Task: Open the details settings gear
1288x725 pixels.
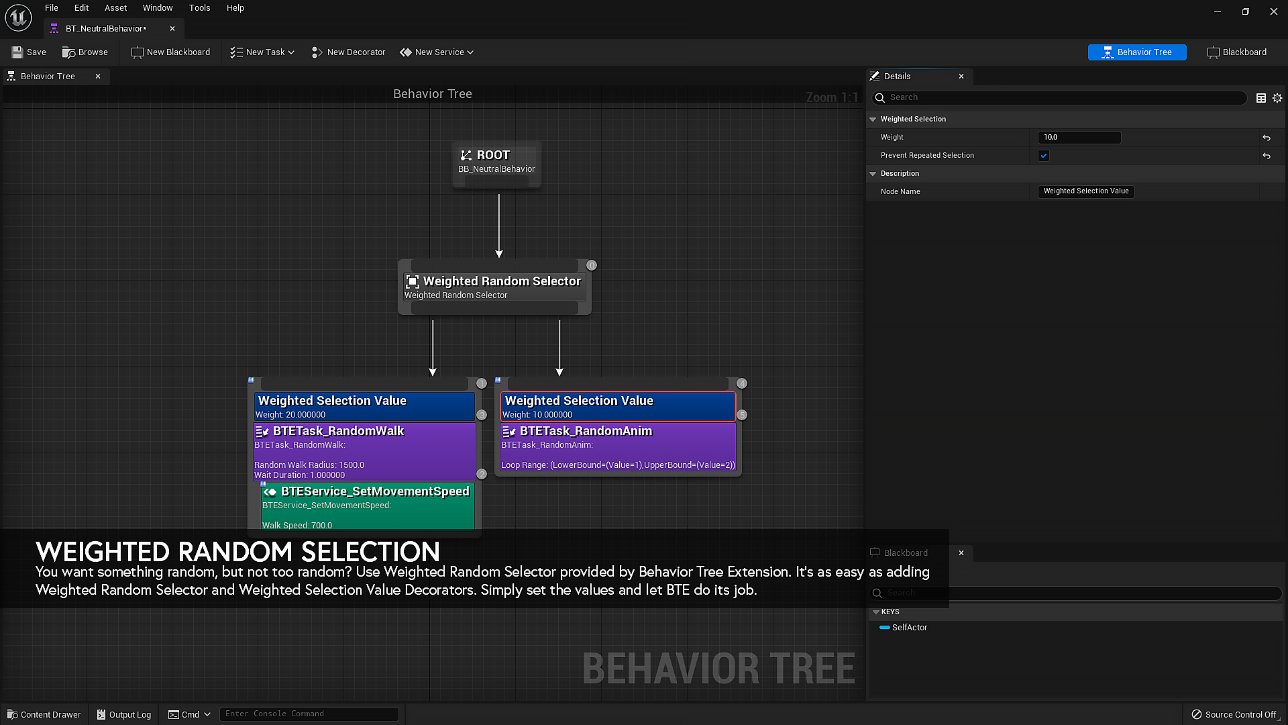Action: click(x=1277, y=98)
